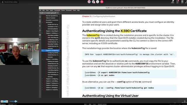Click the red hang-up call button

pos(102,2)
